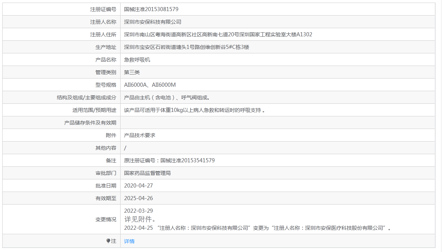Select the 注册人住所 row label
The image size is (447, 252).
click(103, 34)
